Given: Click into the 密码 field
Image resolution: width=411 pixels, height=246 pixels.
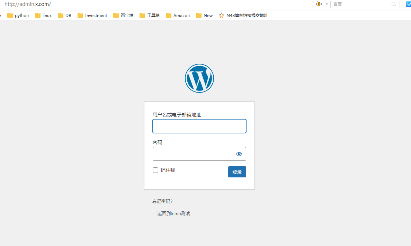Looking at the screenshot, I should 199,154.
